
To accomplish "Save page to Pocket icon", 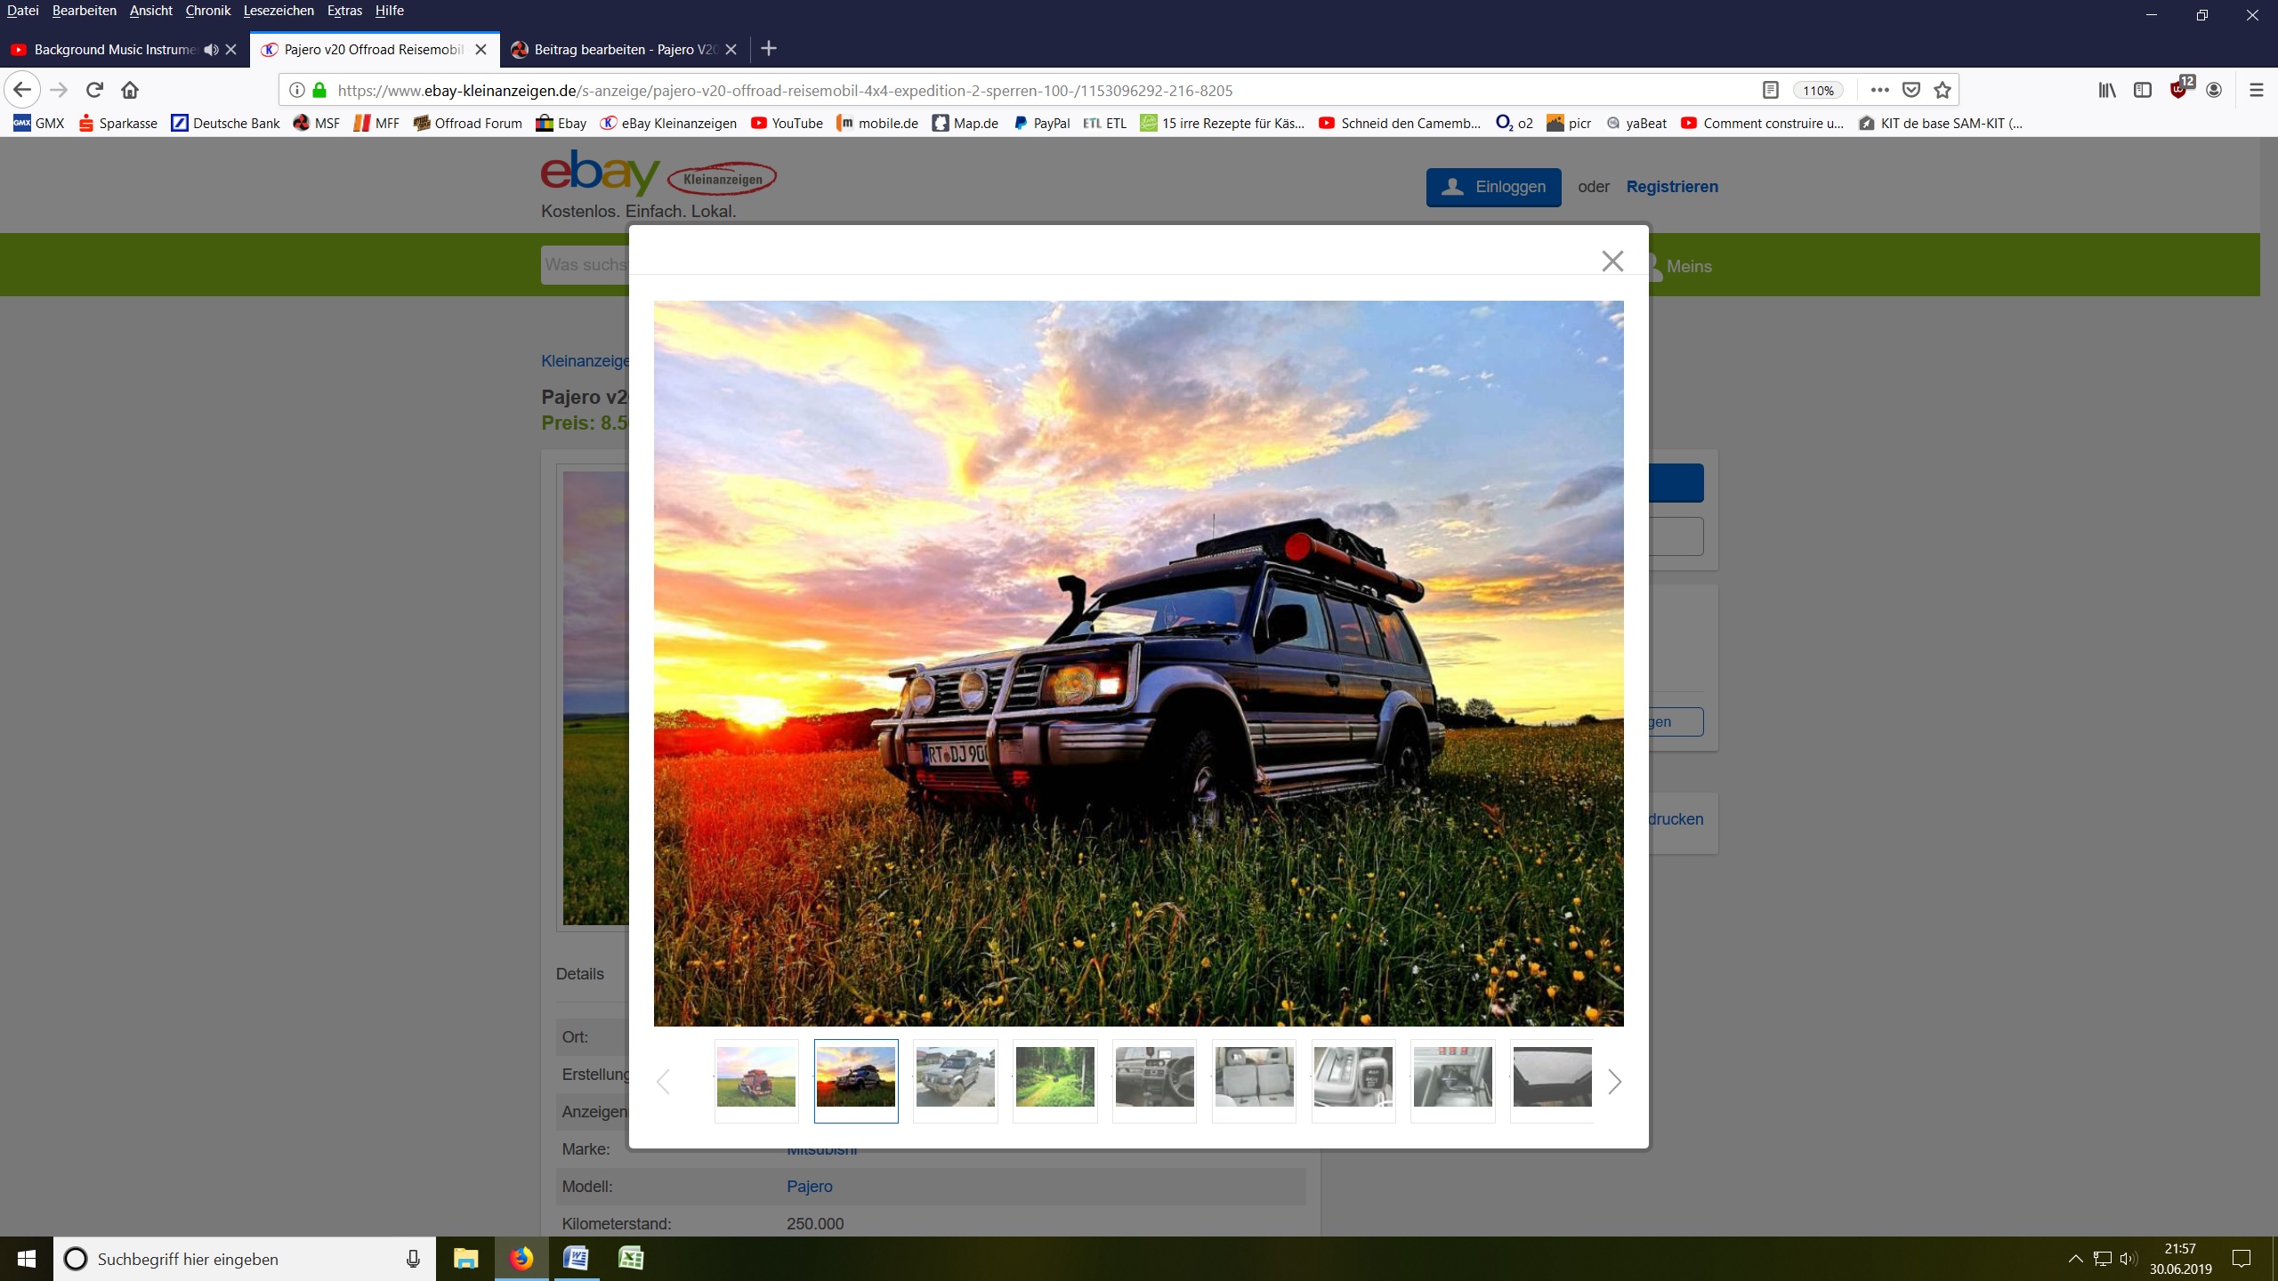I will click(x=1910, y=90).
